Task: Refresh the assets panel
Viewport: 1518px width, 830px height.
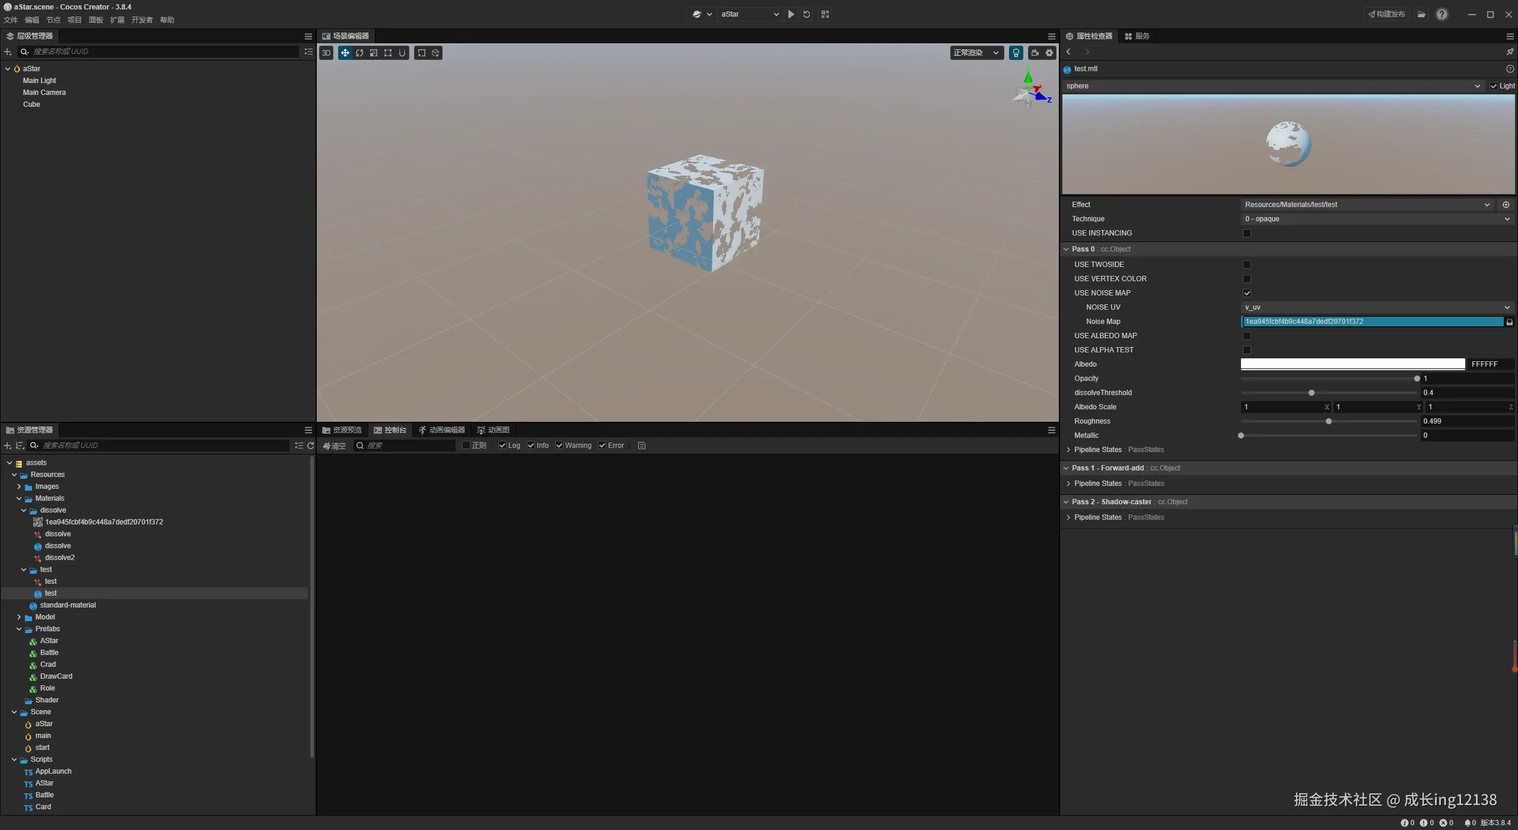Action: tap(310, 446)
